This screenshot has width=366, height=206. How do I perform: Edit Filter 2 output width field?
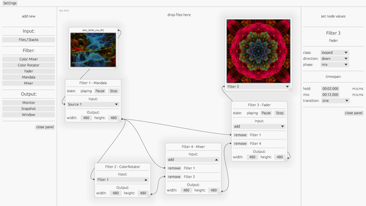(x=116, y=193)
